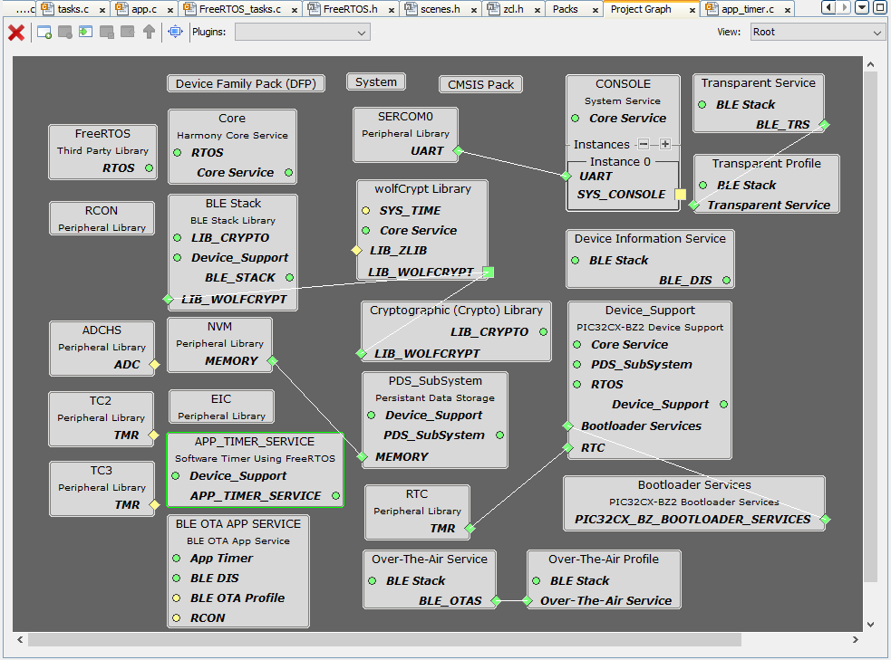Click the red X delete icon
The height and width of the screenshot is (660, 891).
(x=16, y=33)
